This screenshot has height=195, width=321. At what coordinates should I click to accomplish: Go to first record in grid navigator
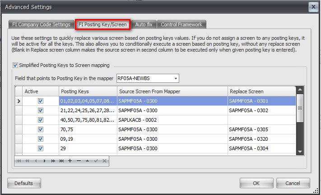point(19,161)
